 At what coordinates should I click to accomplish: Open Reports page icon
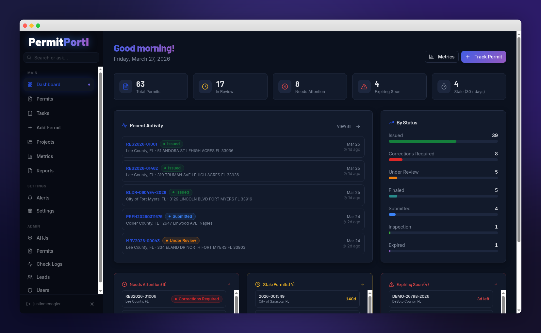30,171
